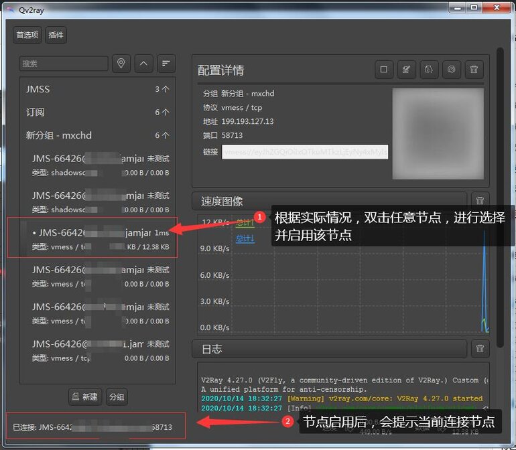
Task: Expand the 订阅 group
Action: point(98,112)
